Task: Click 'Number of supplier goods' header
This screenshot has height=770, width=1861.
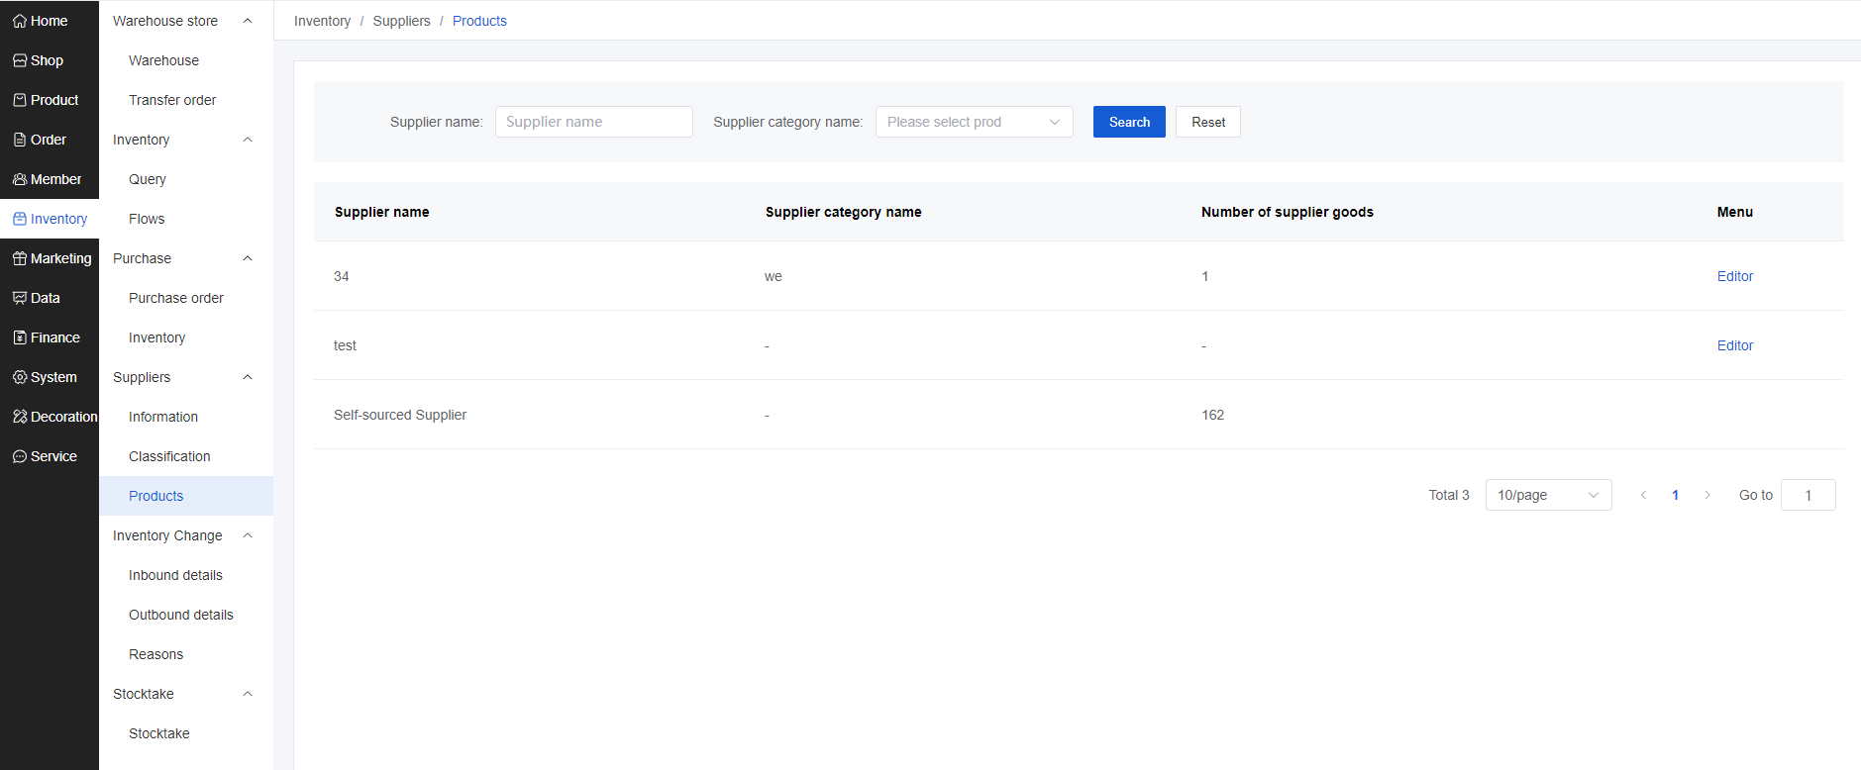Action: (1287, 212)
